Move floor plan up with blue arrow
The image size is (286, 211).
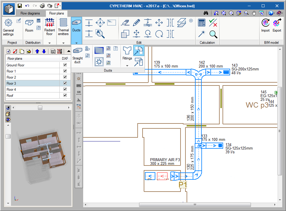[37, 52]
